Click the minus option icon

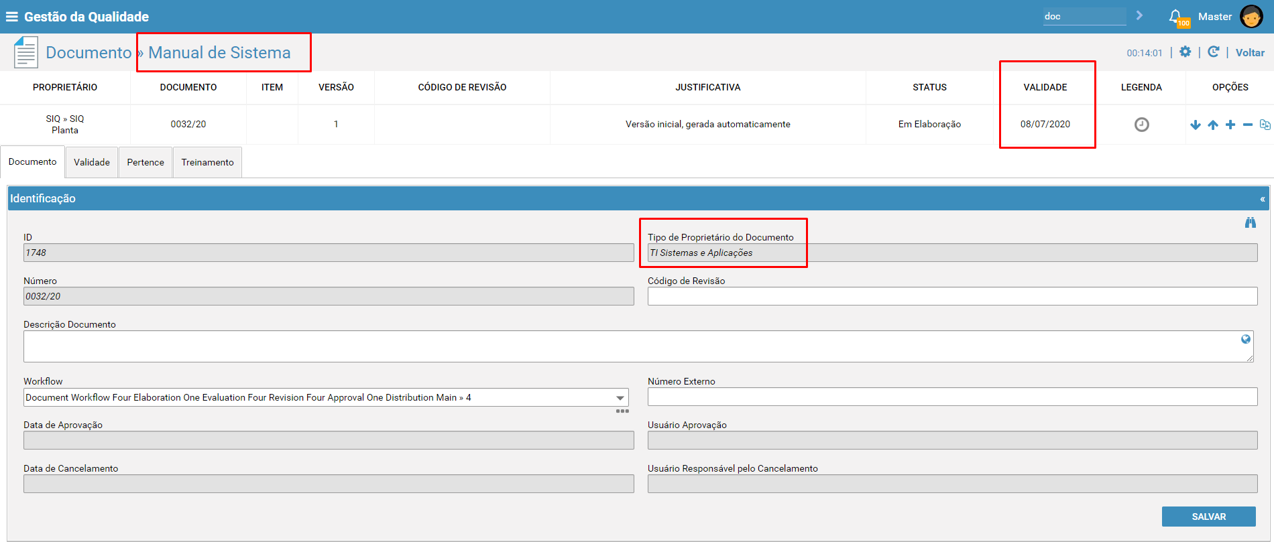pos(1247,125)
